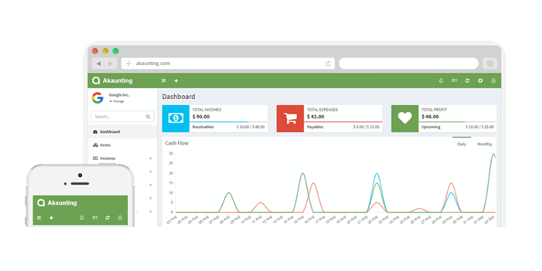The height and width of the screenshot is (271, 542).
Task: Toggle the sidebar with desktop hamburger icon
Action: [163, 81]
